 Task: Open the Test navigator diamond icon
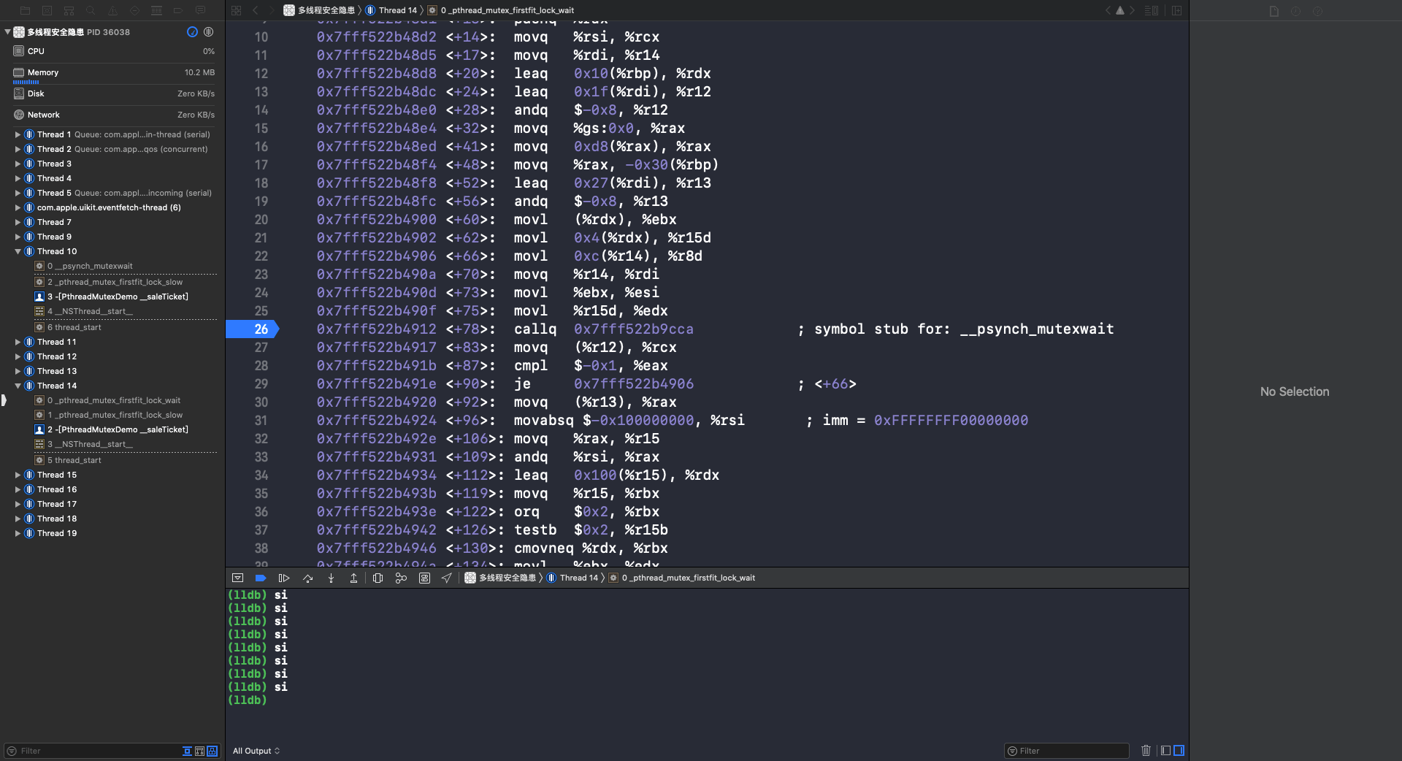pyautogui.click(x=134, y=11)
